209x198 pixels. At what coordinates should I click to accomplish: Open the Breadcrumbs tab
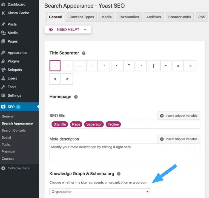point(179,17)
